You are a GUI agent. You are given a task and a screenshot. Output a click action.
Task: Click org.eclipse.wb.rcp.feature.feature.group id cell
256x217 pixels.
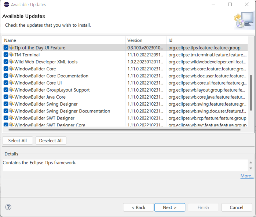(207, 118)
